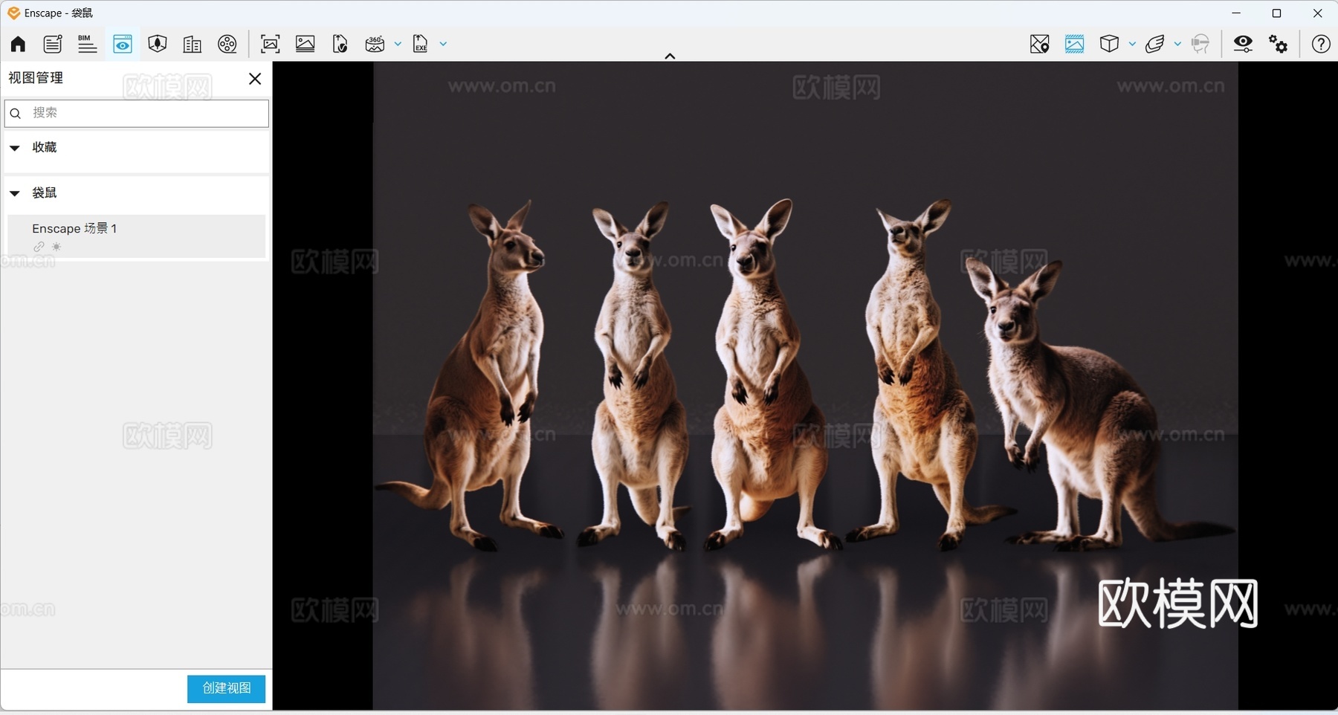1338x715 pixels.
Task: Open the Asset Library icon
Action: [157, 44]
